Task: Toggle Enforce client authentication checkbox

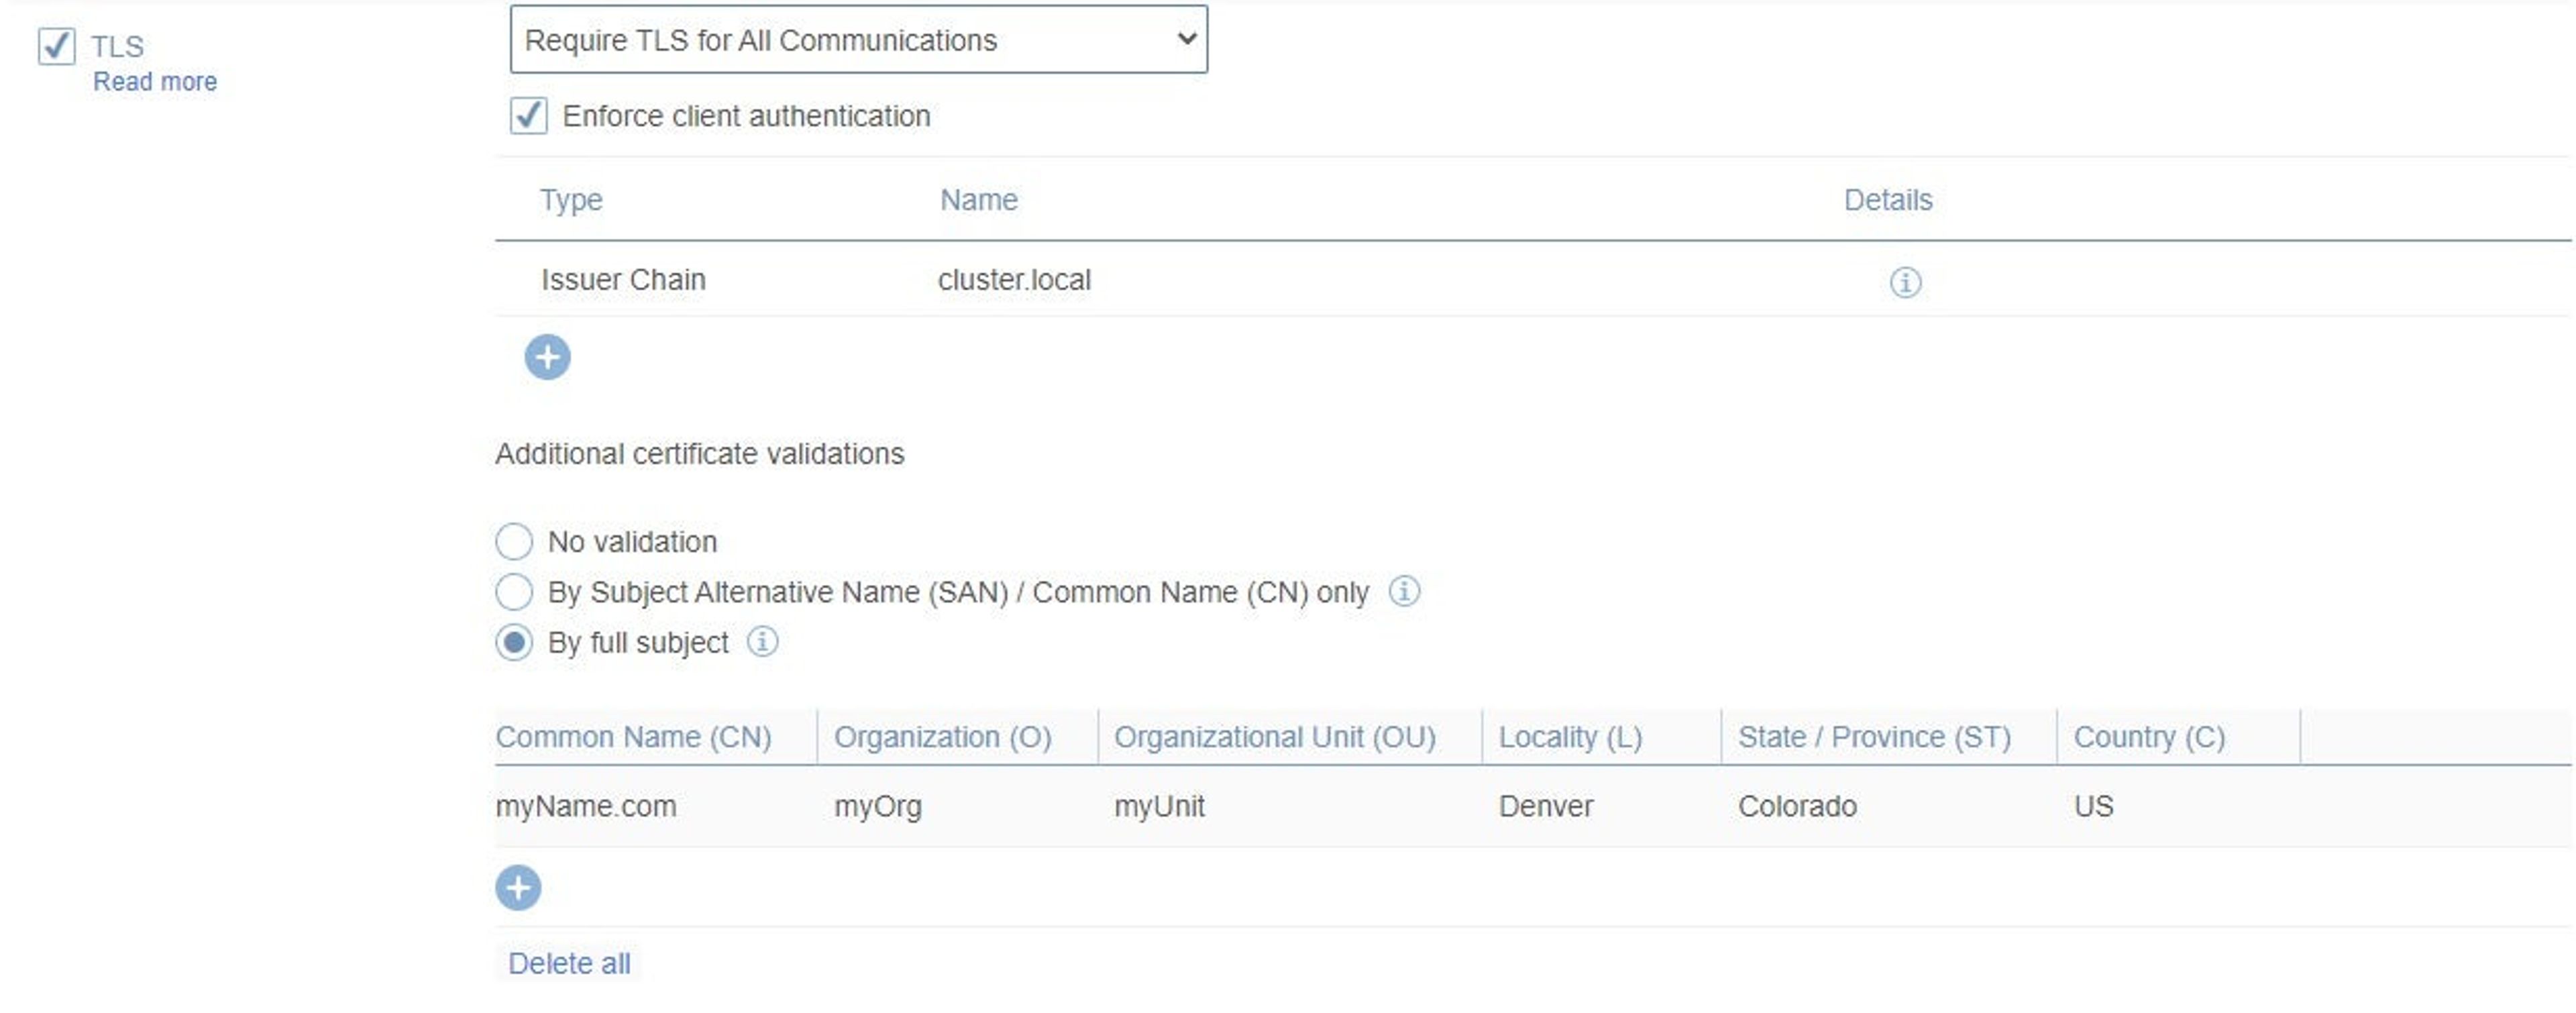Action: [x=528, y=116]
